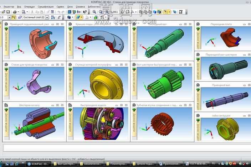Click the blue tree icon next to filter
251x167 pixels.
[175, 12]
